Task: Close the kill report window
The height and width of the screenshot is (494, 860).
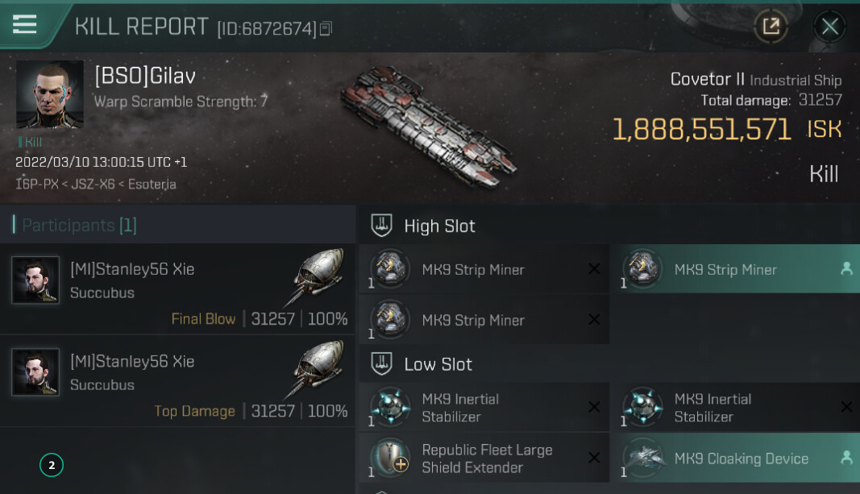Action: click(829, 27)
